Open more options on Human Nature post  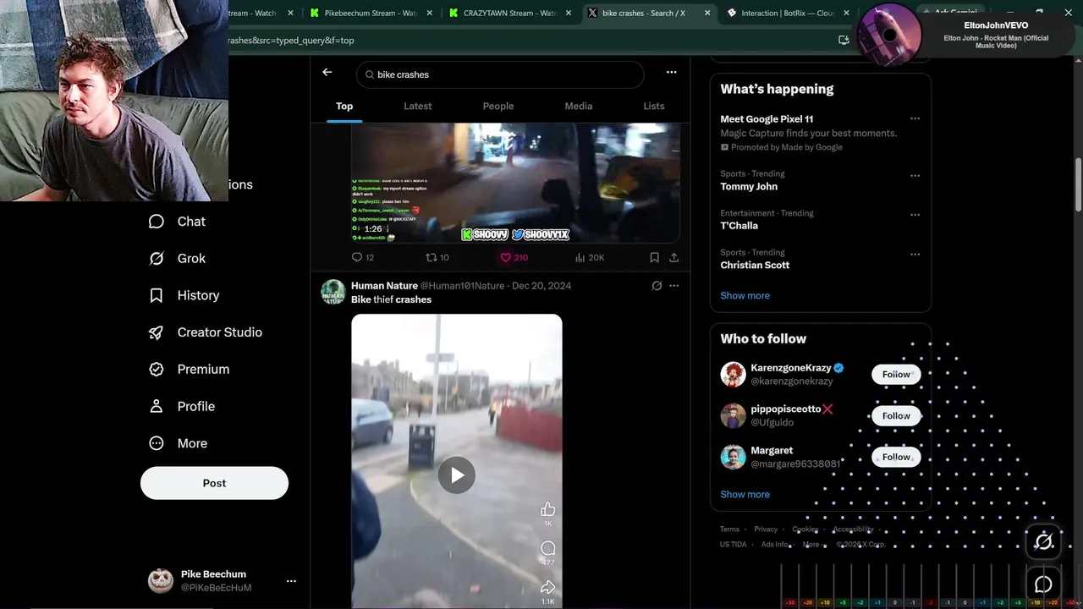673,286
